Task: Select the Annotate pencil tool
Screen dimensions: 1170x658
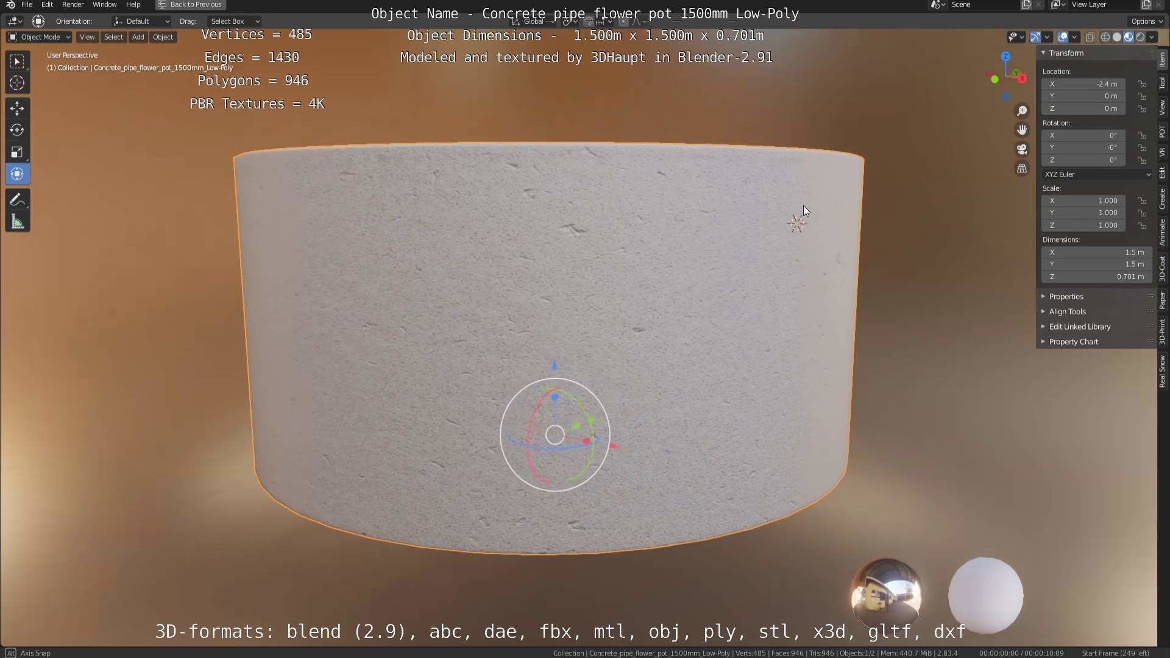Action: click(x=17, y=200)
